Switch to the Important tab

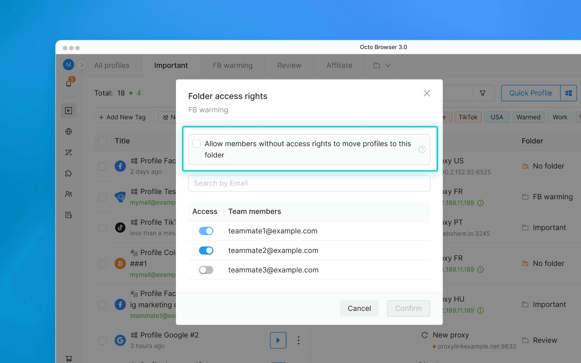[171, 65]
